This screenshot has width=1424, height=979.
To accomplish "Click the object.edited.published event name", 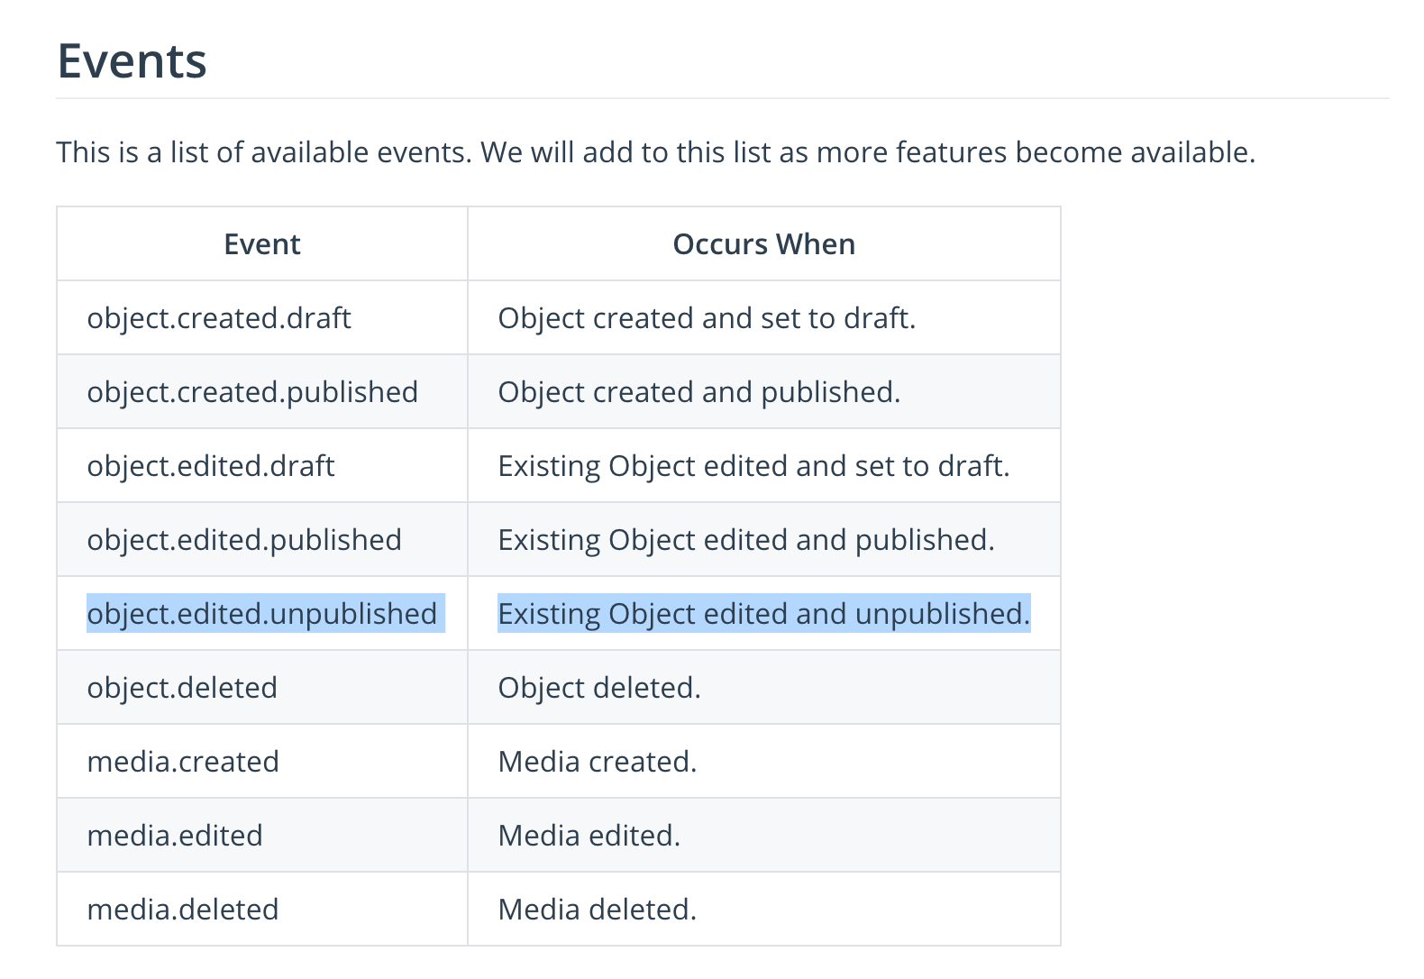I will coord(244,540).
